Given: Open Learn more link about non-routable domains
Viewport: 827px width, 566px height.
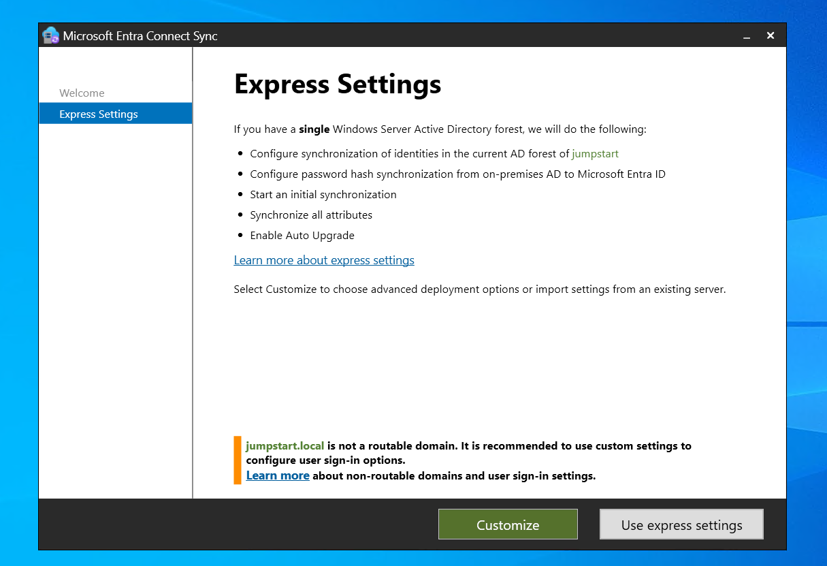Looking at the screenshot, I should pyautogui.click(x=278, y=475).
